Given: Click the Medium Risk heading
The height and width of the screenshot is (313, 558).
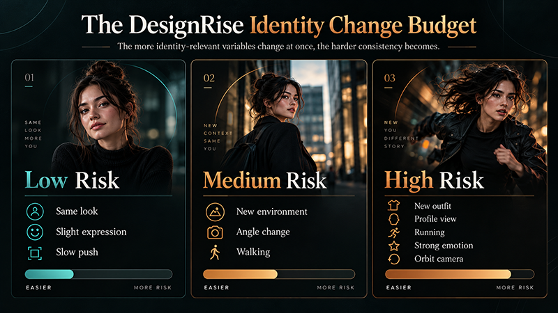Looking at the screenshot, I should tap(265, 180).
